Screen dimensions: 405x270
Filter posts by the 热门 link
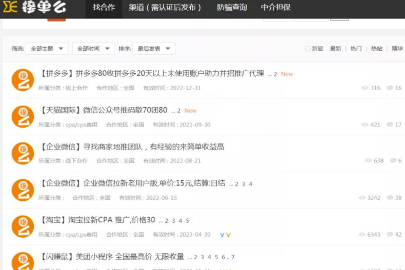pos(356,49)
